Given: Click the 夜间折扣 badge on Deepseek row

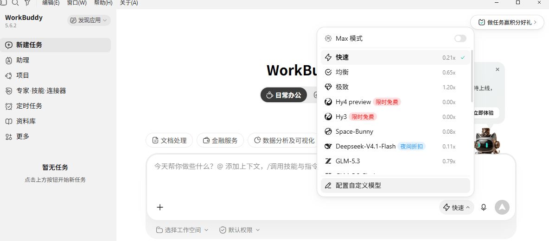Looking at the screenshot, I should pos(411,146).
